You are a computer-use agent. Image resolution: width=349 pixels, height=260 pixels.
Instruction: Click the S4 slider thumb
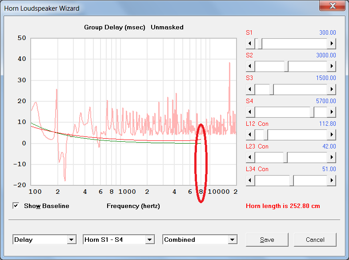click(x=312, y=112)
